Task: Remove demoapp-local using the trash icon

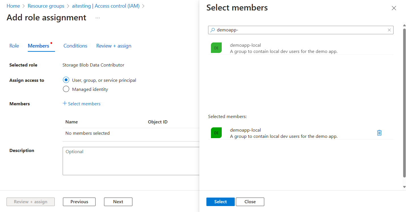Action: click(x=379, y=132)
